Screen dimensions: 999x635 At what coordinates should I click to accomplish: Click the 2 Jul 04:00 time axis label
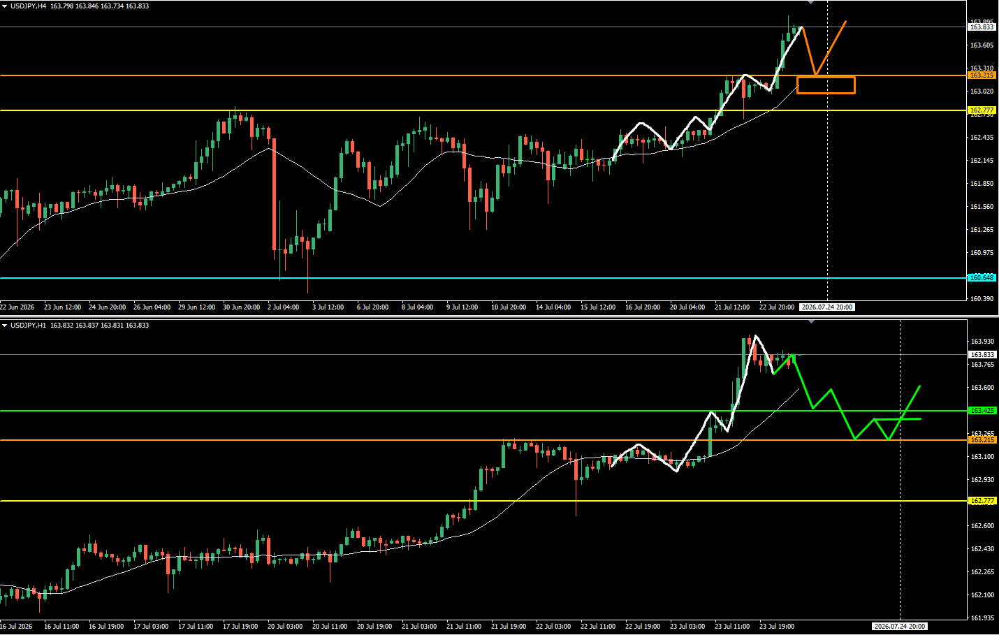284,307
